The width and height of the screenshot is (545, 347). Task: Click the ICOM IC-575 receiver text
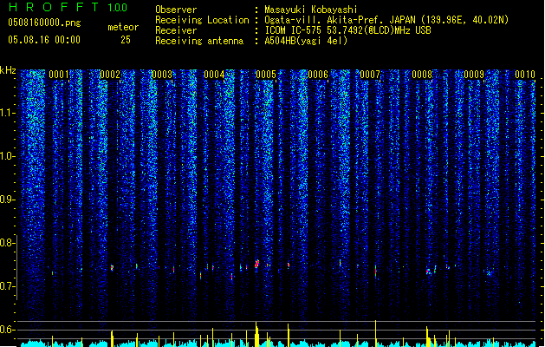347,30
